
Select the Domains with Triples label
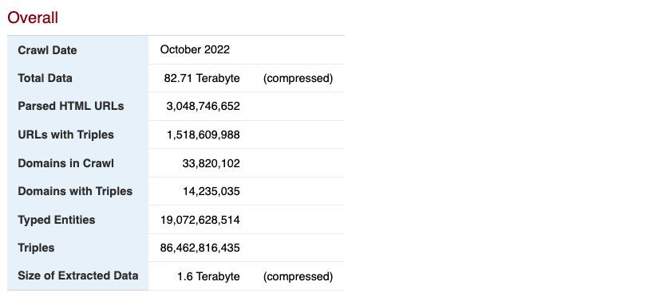pyautogui.click(x=75, y=191)
